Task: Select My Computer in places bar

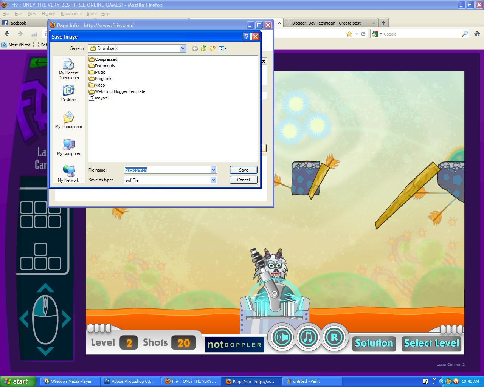Action: click(x=68, y=147)
